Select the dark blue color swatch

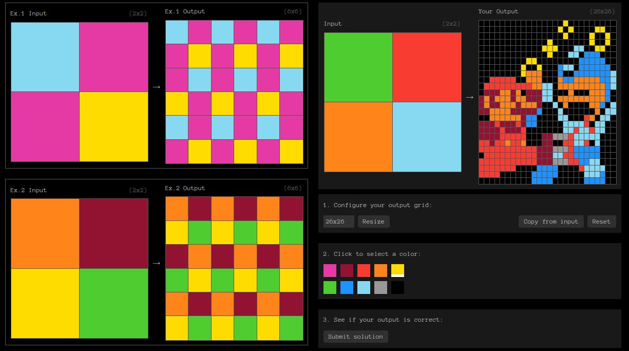point(347,287)
